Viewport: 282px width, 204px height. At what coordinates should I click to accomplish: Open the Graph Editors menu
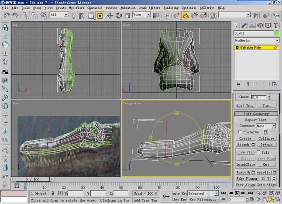click(149, 8)
